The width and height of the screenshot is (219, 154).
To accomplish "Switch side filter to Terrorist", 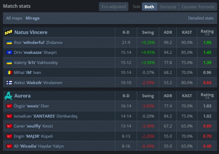I will coord(168,7).
